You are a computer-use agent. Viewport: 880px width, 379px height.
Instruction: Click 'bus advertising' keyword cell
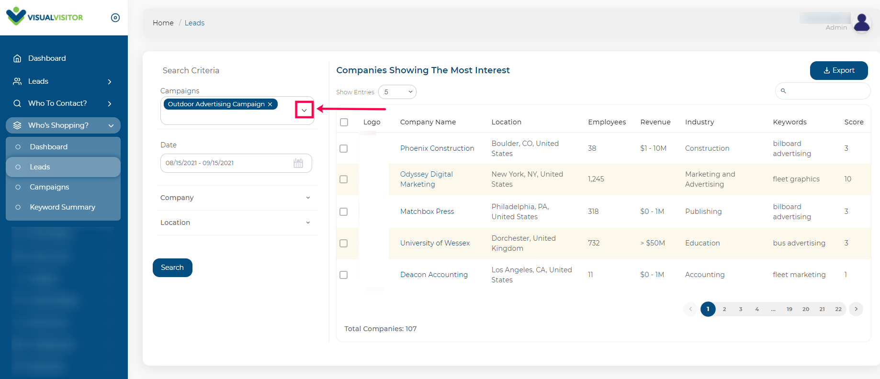[x=799, y=243]
